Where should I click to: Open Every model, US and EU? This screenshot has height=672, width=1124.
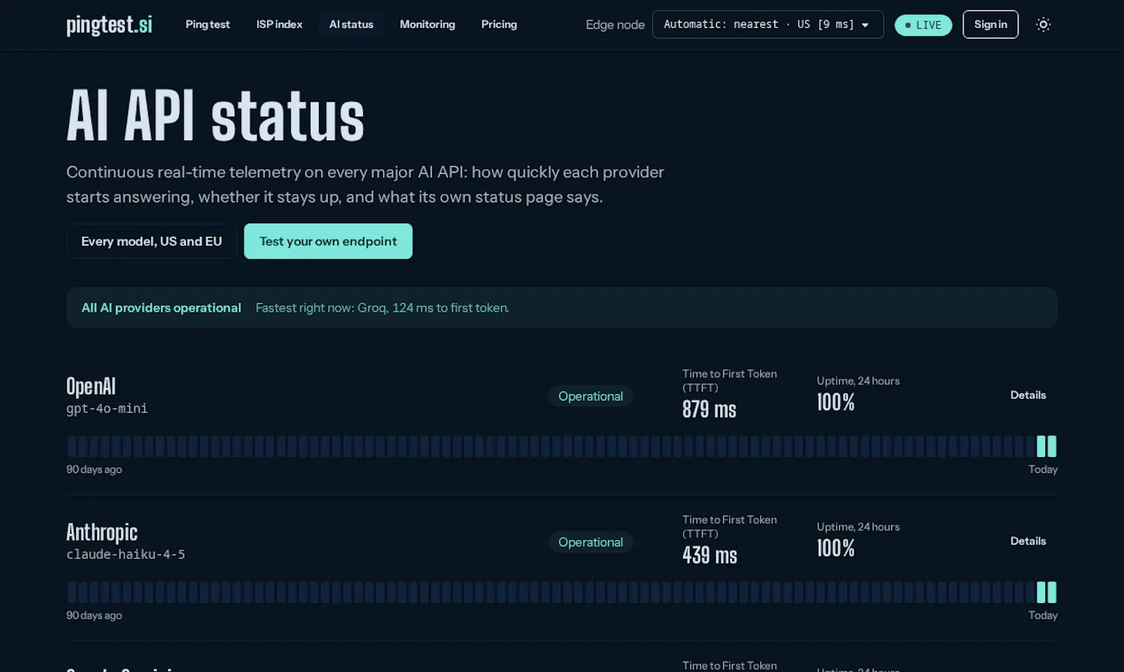[x=152, y=242]
